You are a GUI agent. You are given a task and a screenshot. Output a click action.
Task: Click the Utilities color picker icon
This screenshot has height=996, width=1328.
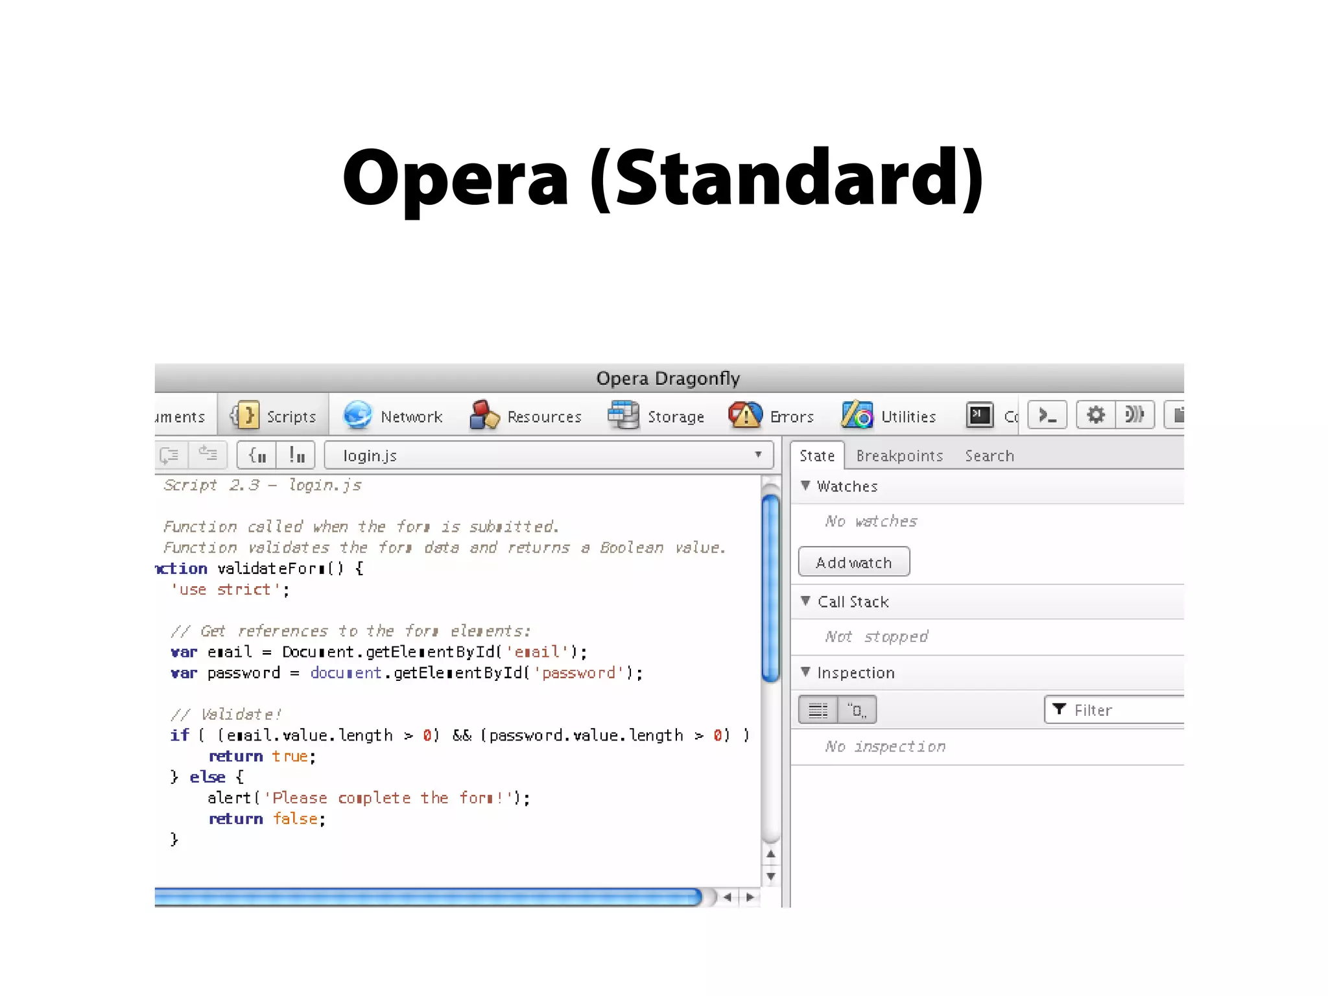point(857,415)
